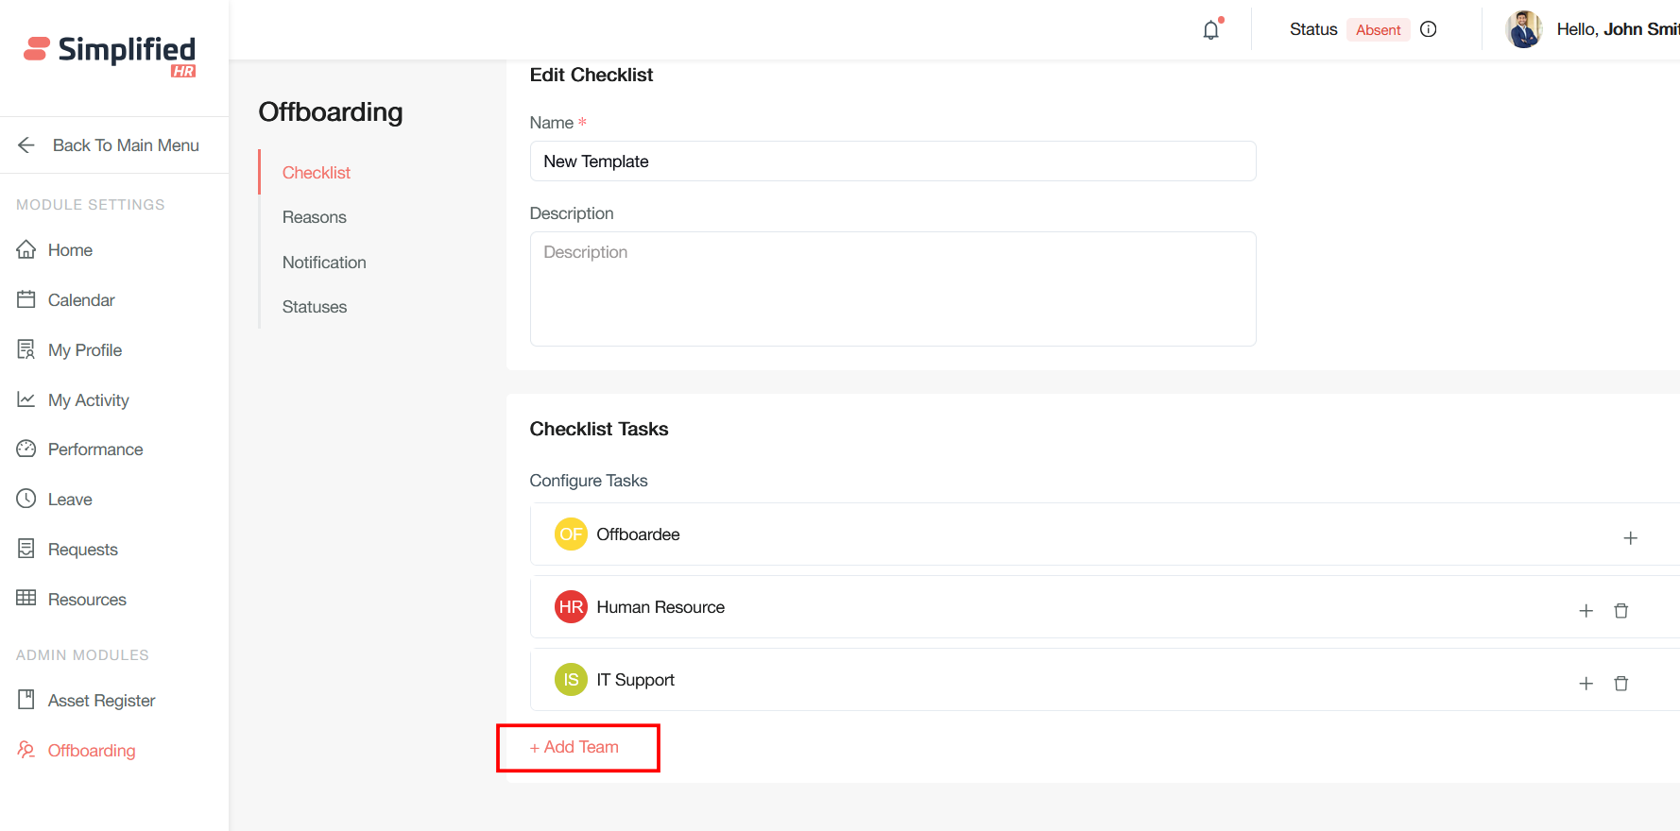Viewport: 1680px width, 831px height.
Task: Click into the Description text area
Action: (x=892, y=289)
